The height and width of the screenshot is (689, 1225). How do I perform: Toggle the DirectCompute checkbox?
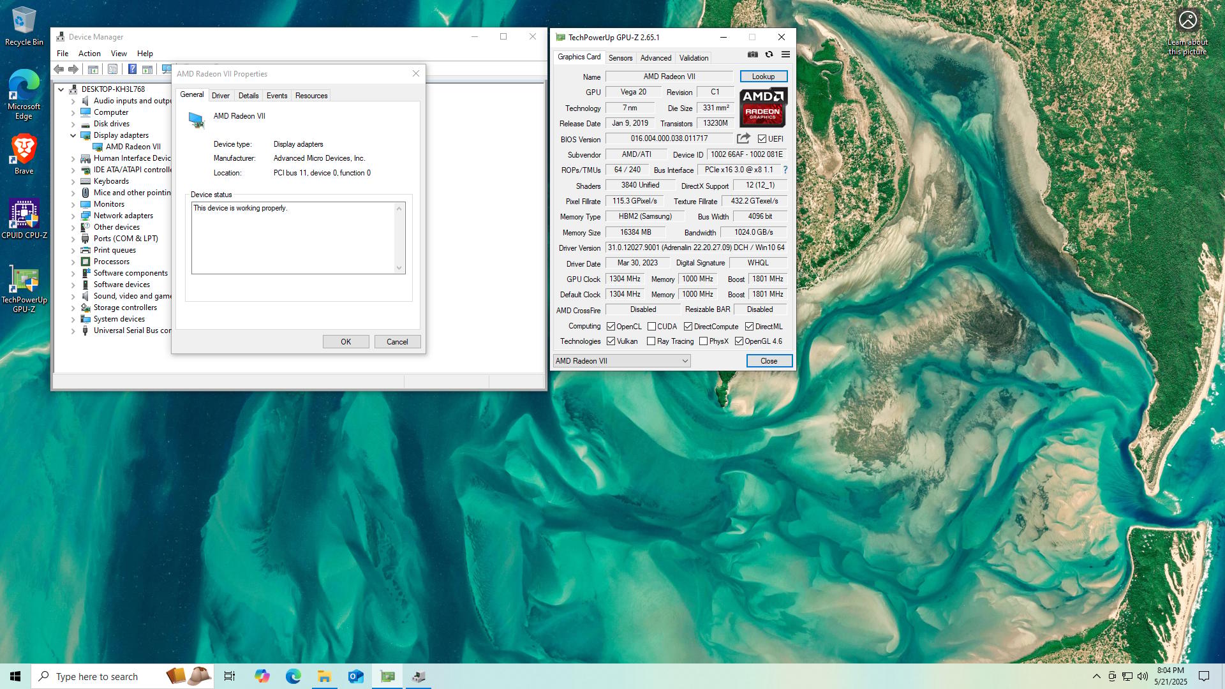[688, 327]
